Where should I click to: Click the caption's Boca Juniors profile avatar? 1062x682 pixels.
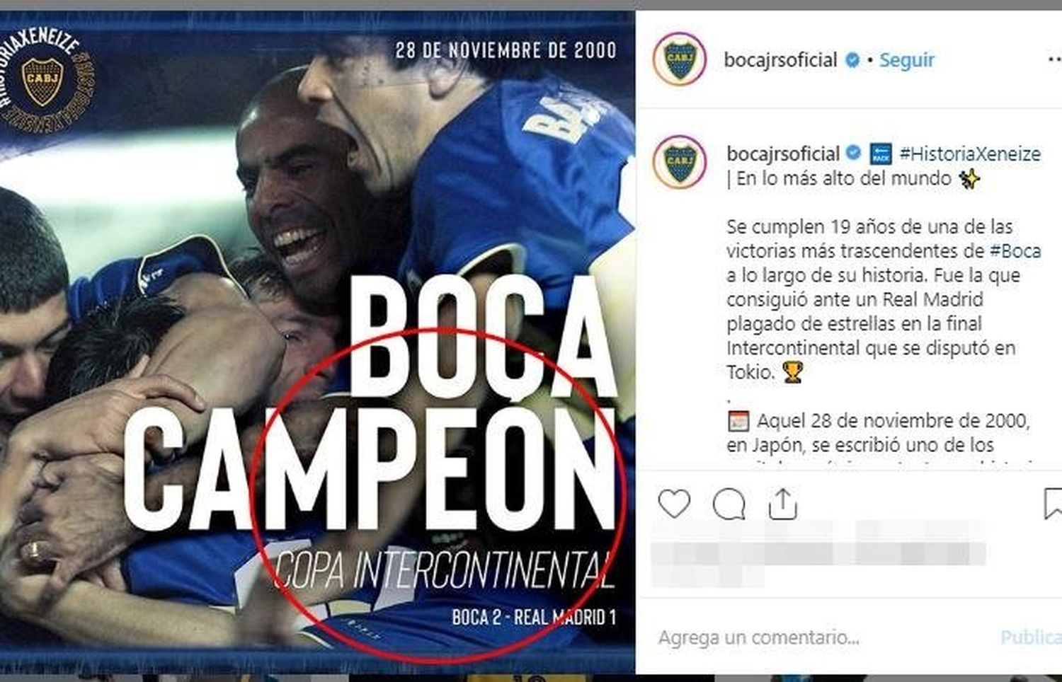[680, 162]
